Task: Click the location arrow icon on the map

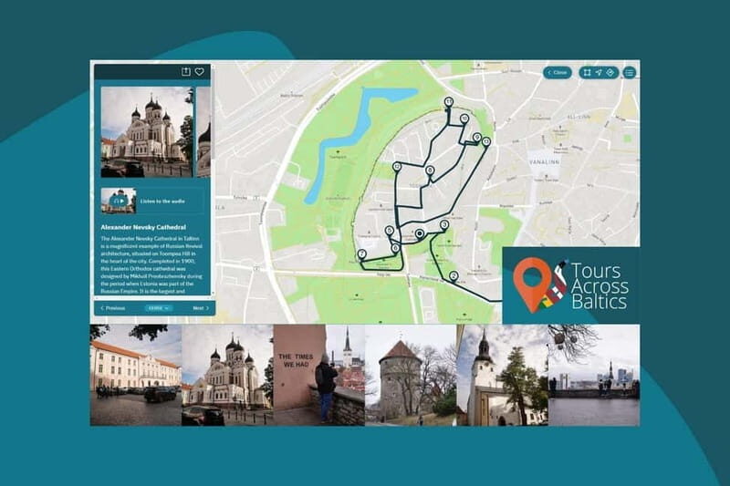Action: click(x=600, y=72)
